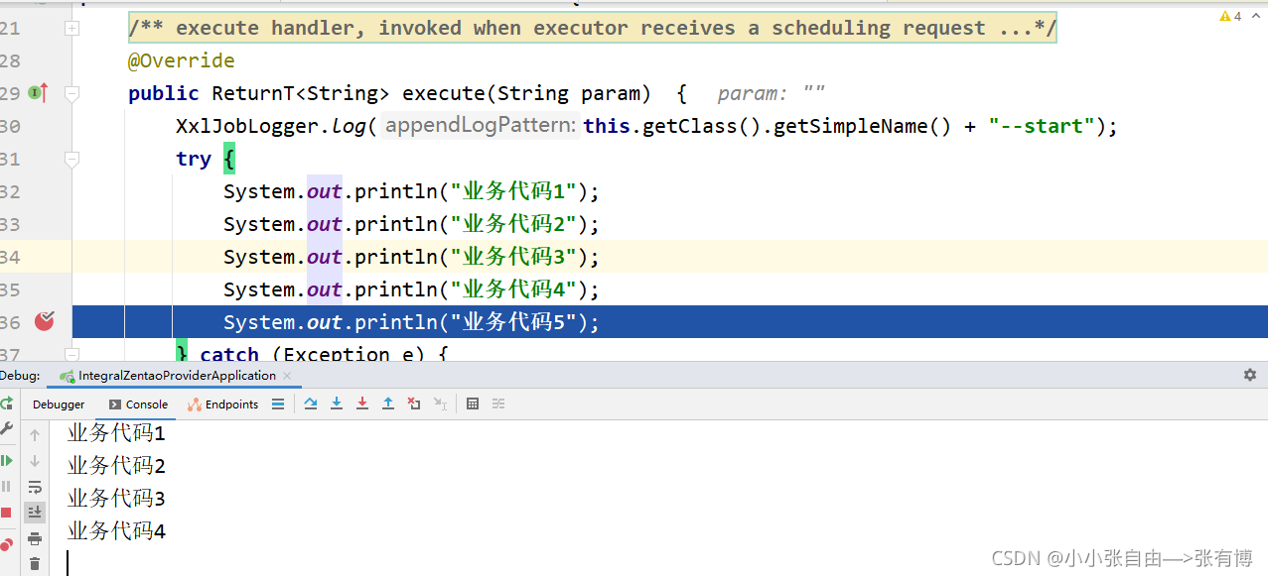Viewport: 1268px width, 576px height.
Task: Stop the running debug session
Action: tap(6, 513)
